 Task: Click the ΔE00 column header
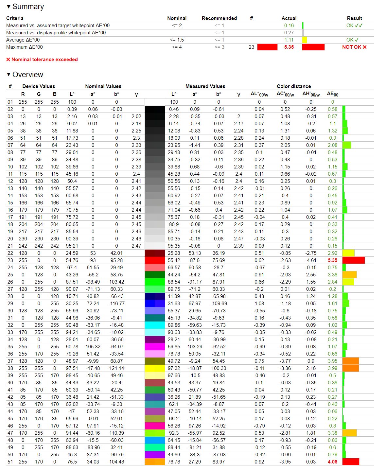click(x=333, y=94)
